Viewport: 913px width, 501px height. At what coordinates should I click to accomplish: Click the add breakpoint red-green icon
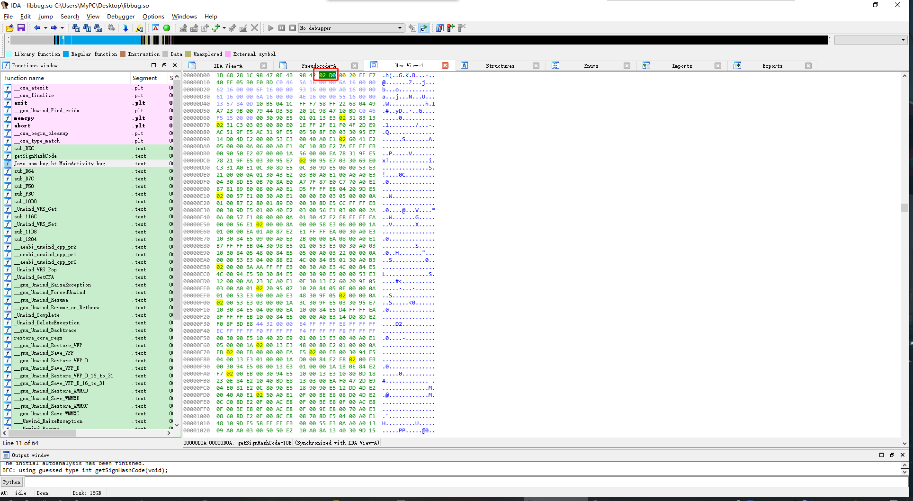click(x=451, y=28)
